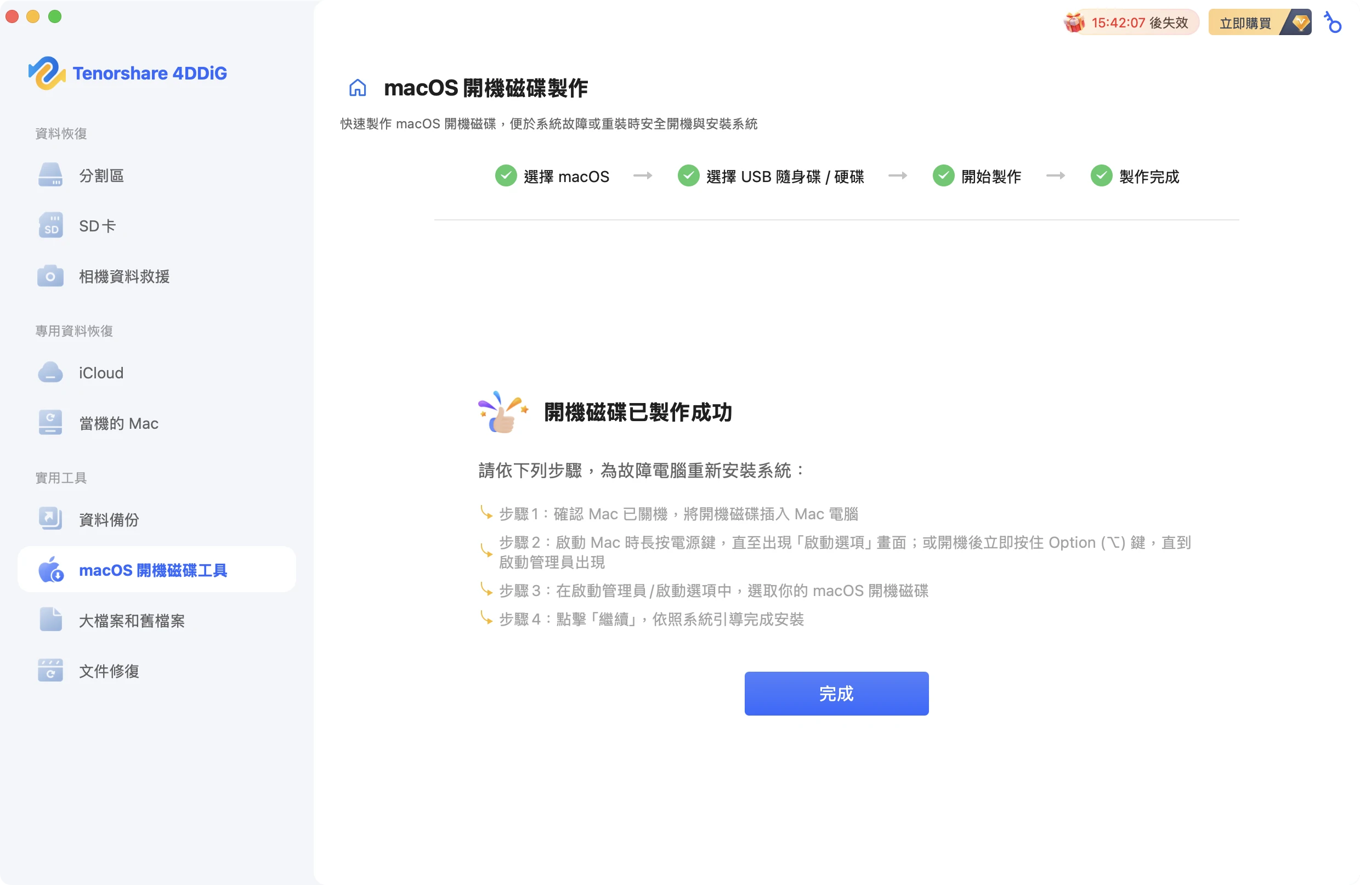Click the home icon beside page title
Screen dimensions: 1360x885
point(358,88)
